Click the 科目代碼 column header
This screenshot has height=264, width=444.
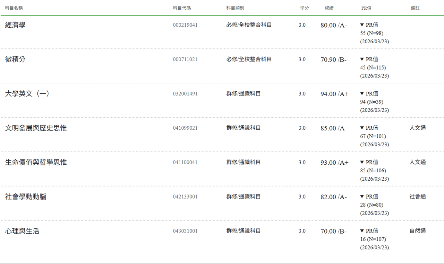(182, 8)
